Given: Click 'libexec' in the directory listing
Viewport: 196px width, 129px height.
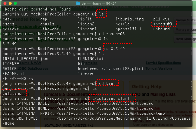Looking at the screenshot, I should [x=86, y=73].
